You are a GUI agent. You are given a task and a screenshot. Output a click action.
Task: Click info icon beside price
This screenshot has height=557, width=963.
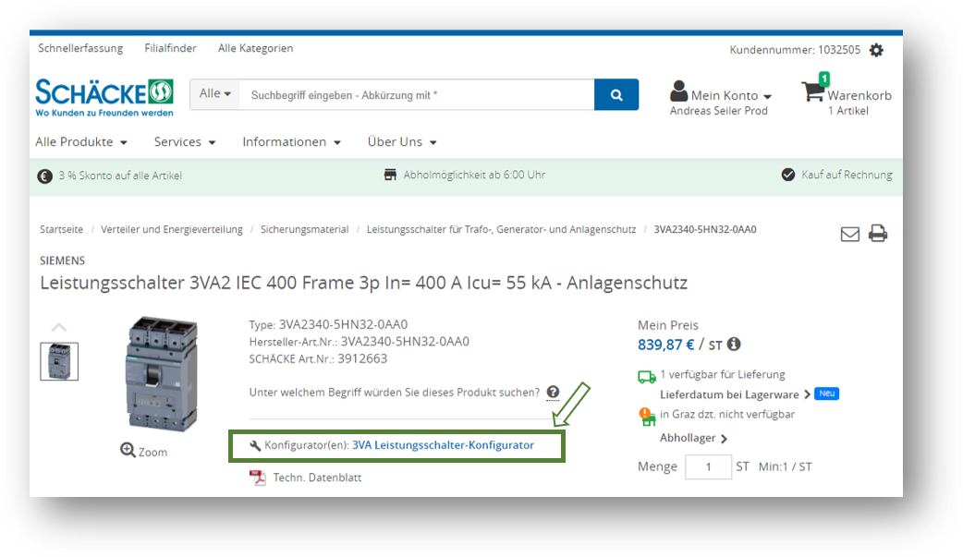734,345
